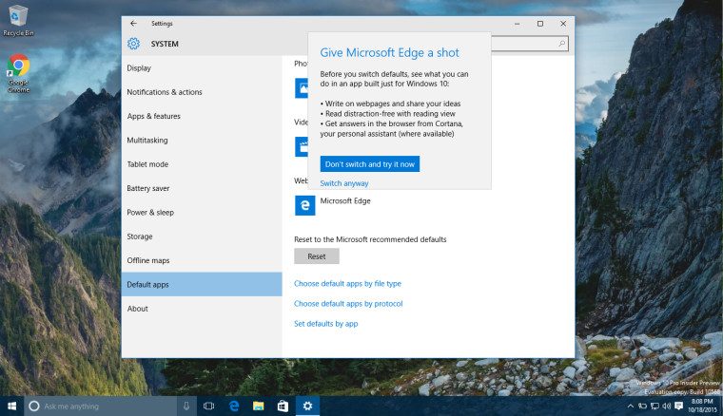Open Task View from the taskbar
Viewport: 723px width, 416px height.
208,406
